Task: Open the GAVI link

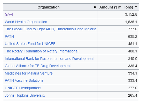Action: click(x=9, y=14)
